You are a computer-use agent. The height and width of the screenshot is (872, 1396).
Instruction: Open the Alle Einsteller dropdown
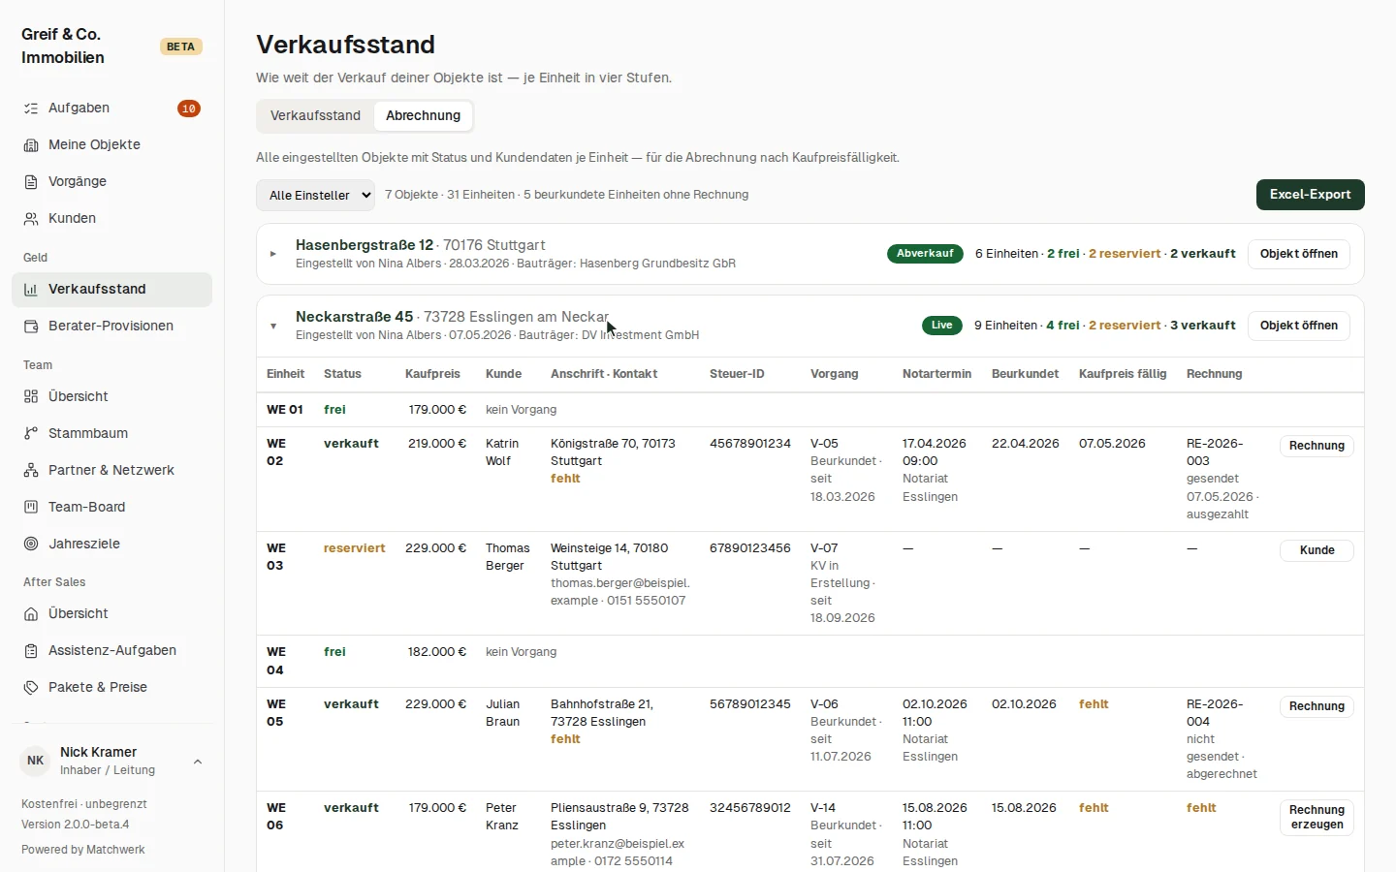316,195
